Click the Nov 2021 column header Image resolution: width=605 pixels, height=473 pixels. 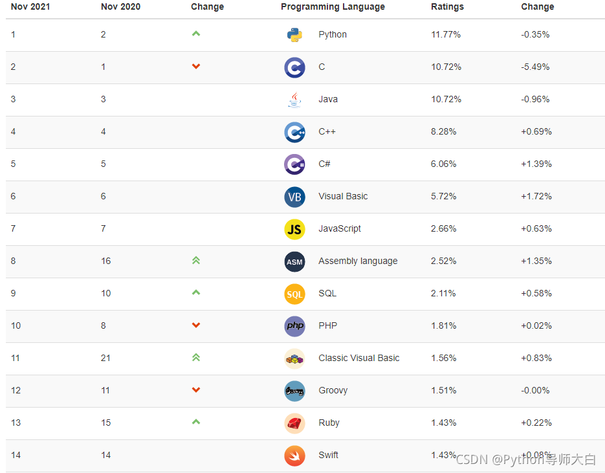coord(30,7)
